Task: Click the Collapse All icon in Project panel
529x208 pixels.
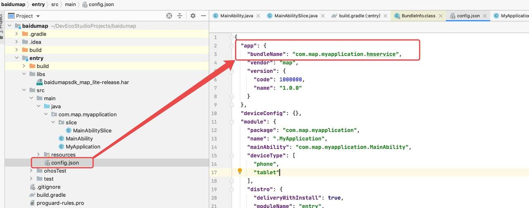Action: (180, 16)
